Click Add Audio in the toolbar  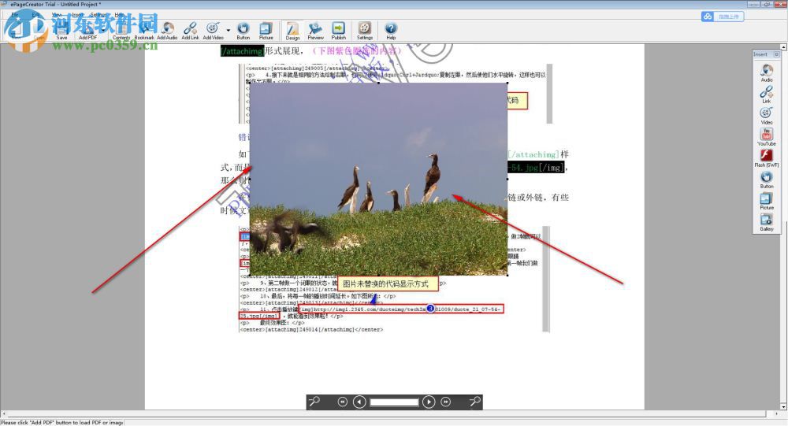tap(167, 30)
